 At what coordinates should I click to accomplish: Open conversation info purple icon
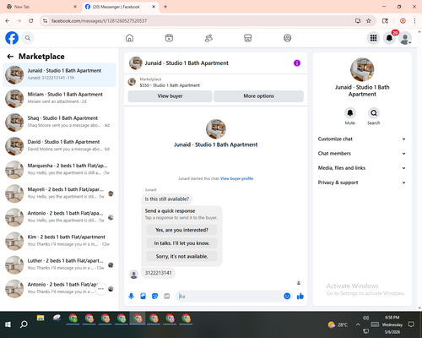297,63
